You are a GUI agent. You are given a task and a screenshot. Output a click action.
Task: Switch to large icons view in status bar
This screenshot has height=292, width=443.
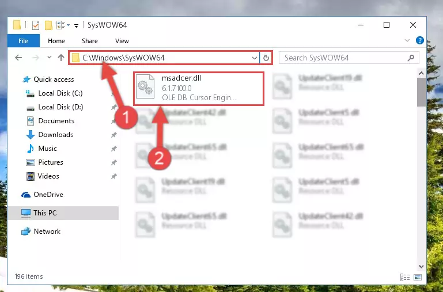click(418, 278)
